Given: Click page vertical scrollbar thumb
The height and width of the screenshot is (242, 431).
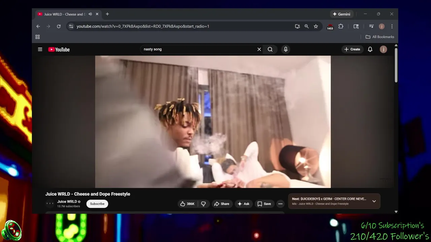Looking at the screenshot, I should coord(396,66).
